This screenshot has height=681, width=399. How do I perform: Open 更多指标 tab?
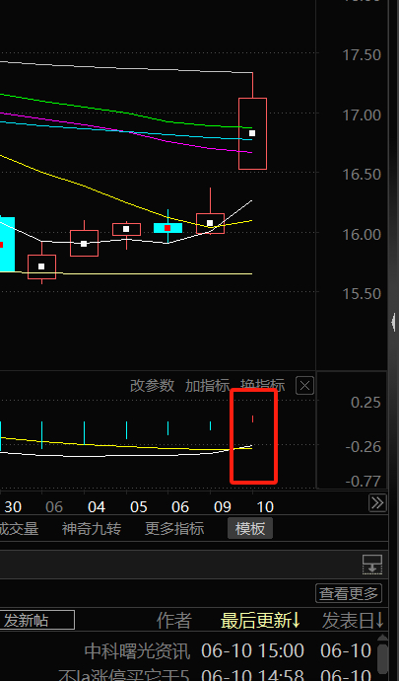click(x=174, y=529)
